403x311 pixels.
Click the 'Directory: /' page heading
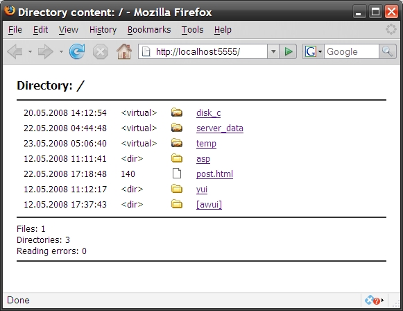51,85
